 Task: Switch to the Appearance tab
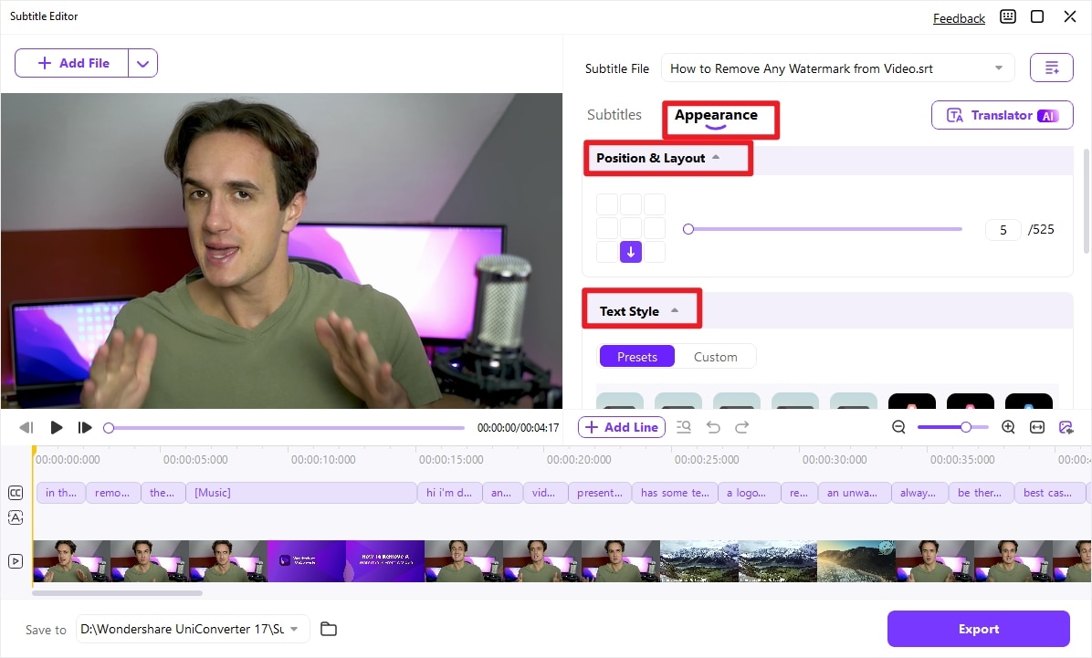click(716, 114)
